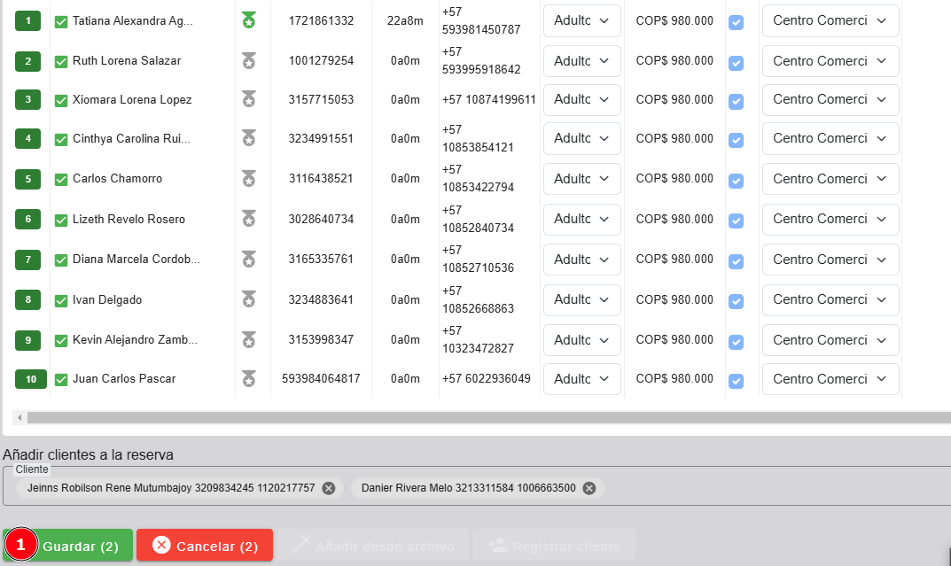Click the green medal icon for Tatiana Alexandra
This screenshot has height=566, width=951.
[249, 19]
